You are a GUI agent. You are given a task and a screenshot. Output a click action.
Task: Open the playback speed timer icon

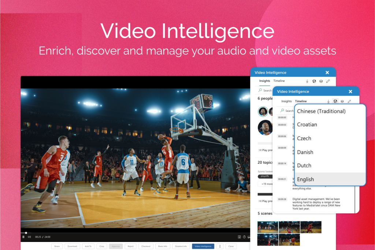[244, 237]
